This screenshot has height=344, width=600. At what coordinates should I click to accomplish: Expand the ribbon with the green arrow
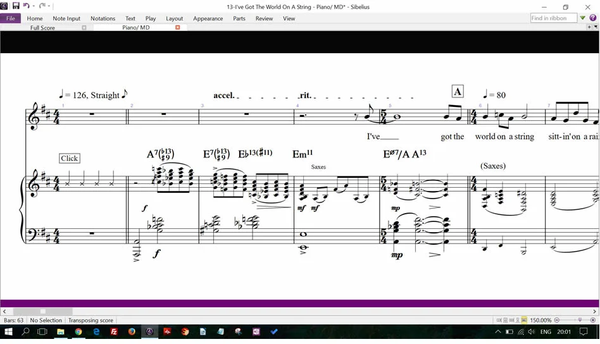(582, 18)
